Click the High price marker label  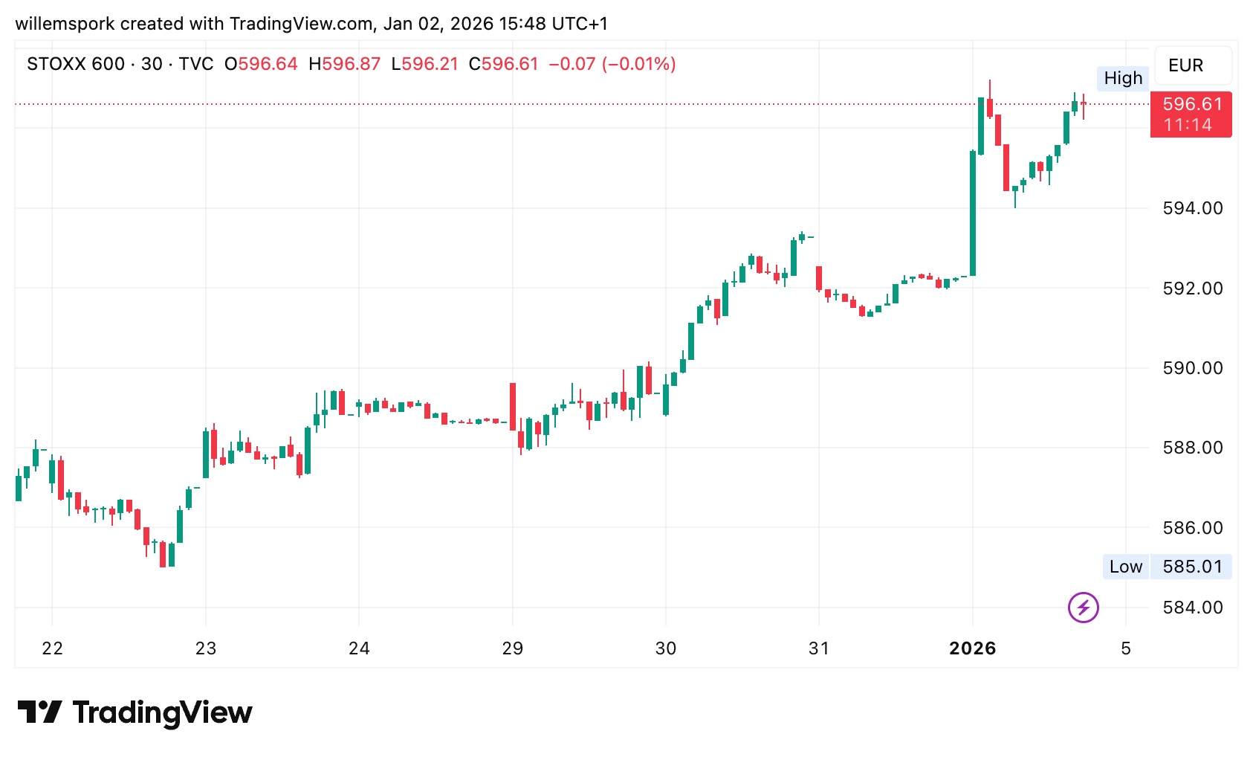coord(1122,78)
